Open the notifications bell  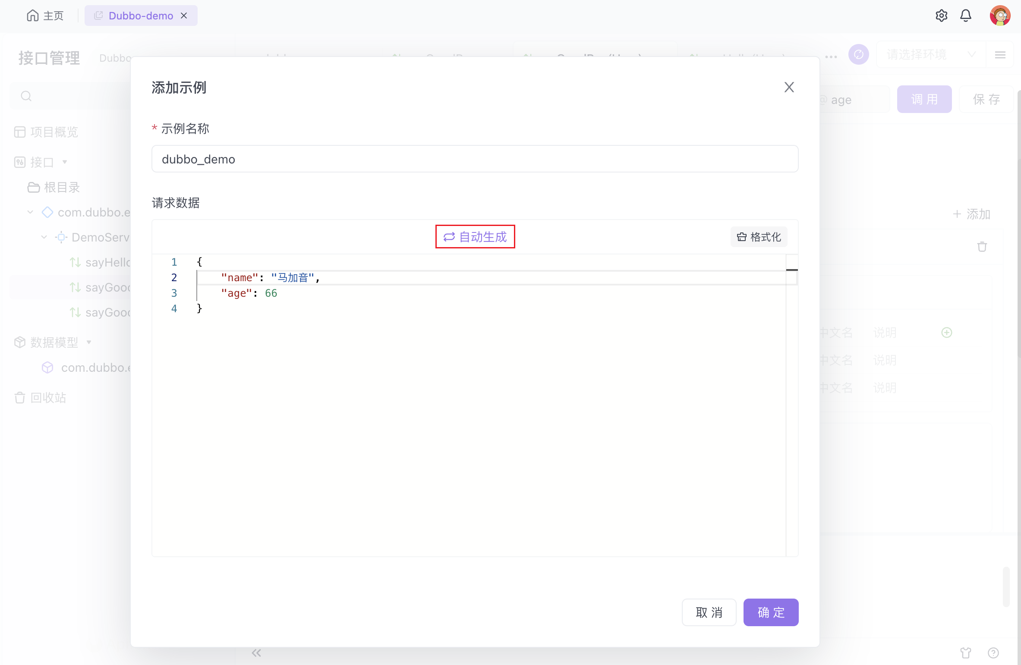click(x=966, y=16)
